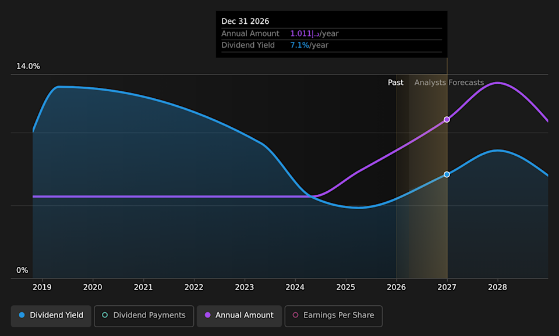Click the Past label on the chart
This screenshot has height=336, width=559.
(x=395, y=83)
